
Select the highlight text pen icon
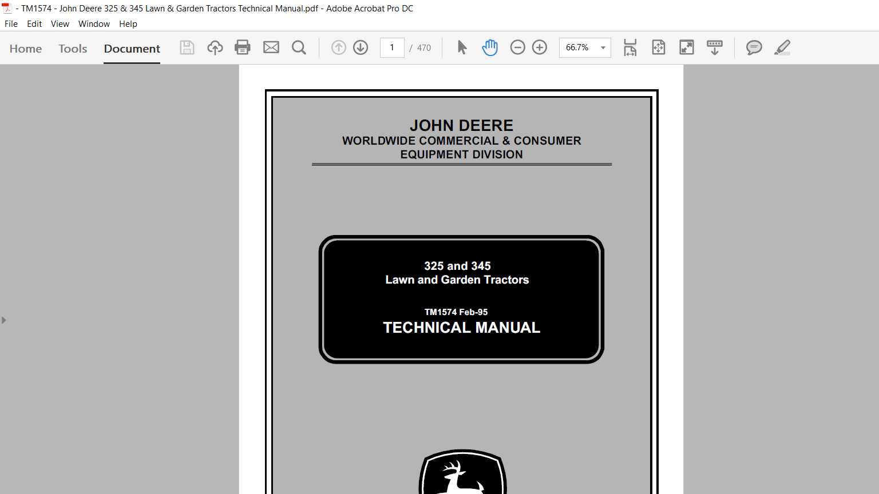[x=782, y=47]
